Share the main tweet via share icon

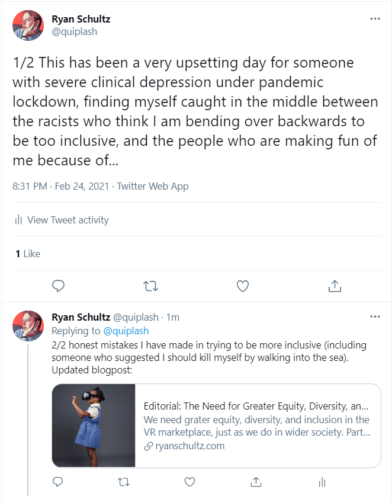[x=335, y=286]
